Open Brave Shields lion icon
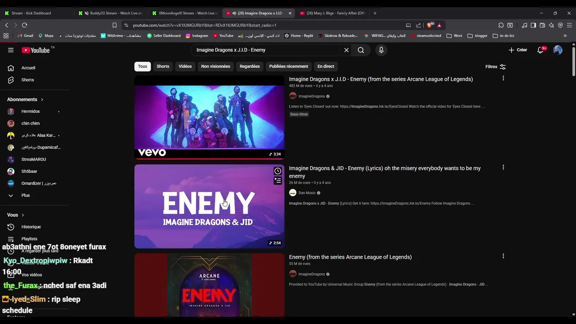 431,25
